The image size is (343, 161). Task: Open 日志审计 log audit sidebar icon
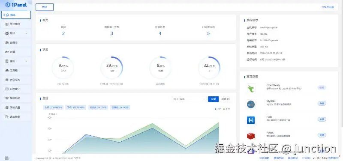tap(7, 89)
